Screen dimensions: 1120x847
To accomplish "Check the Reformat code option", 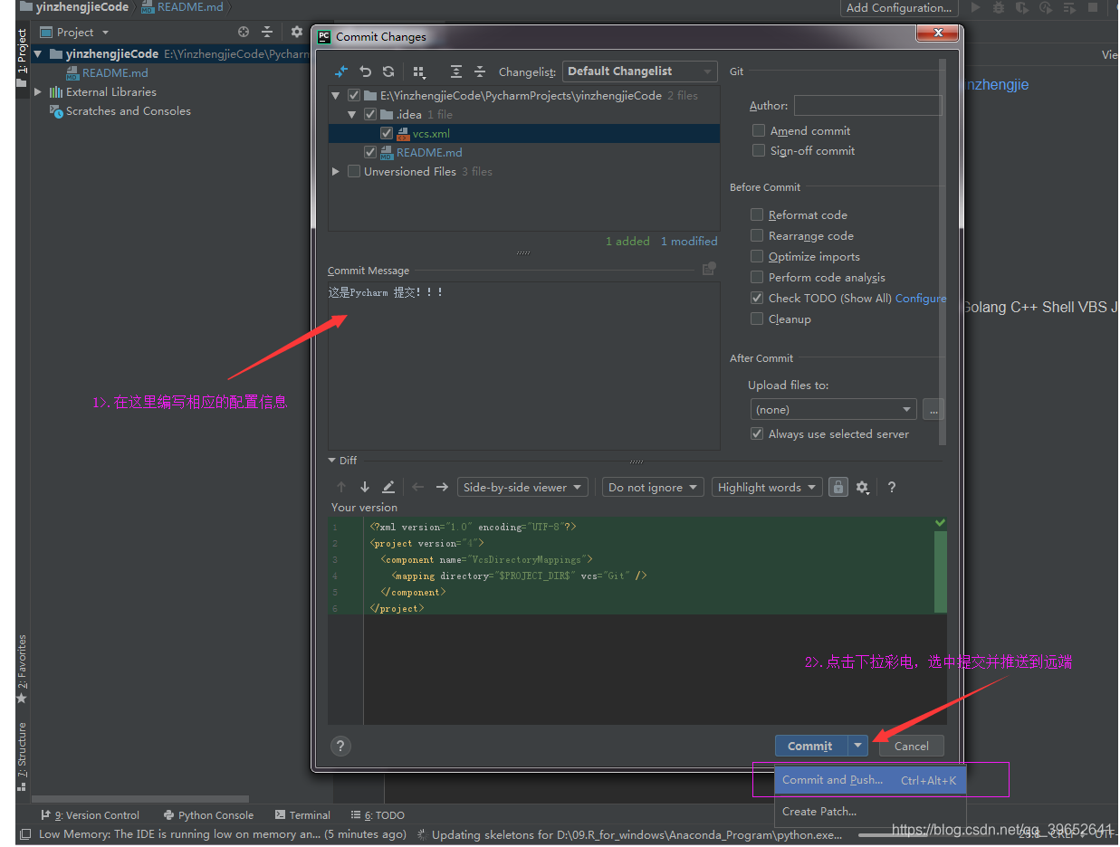I will click(757, 214).
